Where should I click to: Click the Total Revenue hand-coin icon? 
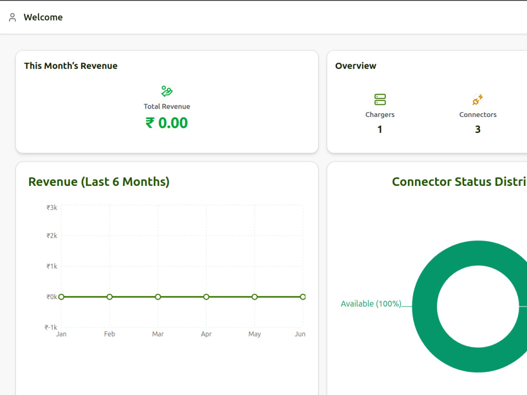(x=167, y=91)
